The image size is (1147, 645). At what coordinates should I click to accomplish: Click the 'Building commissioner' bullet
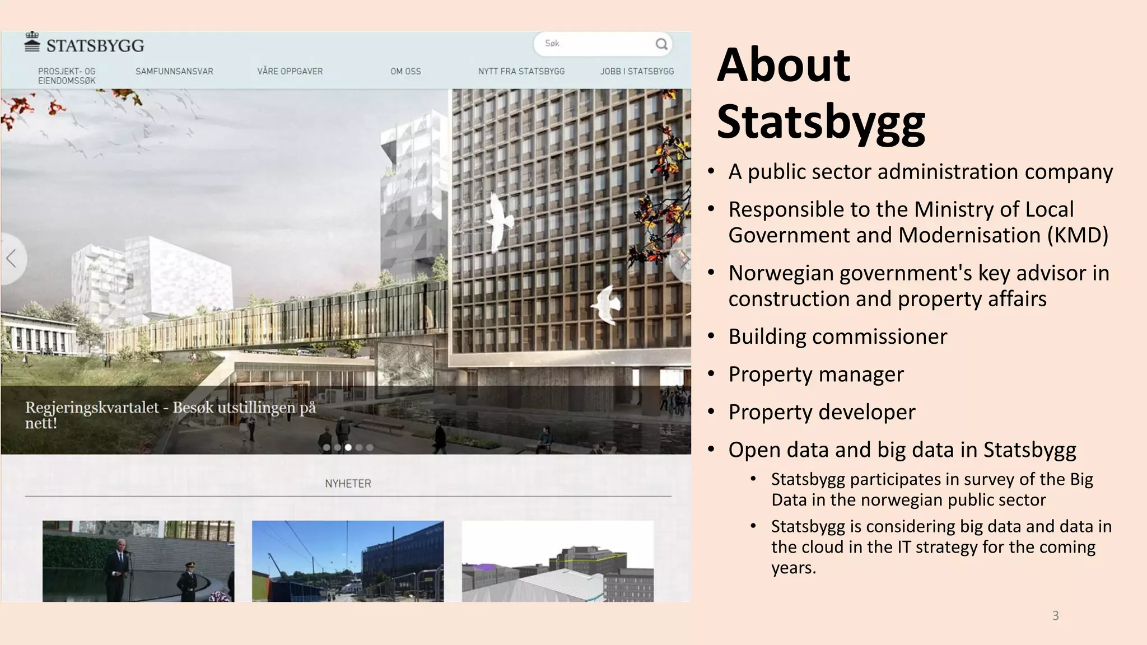click(x=837, y=336)
